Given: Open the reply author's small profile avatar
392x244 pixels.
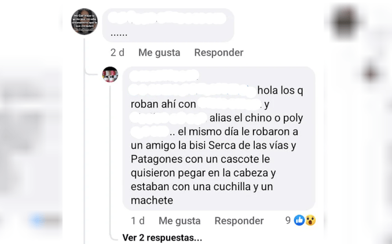Looking at the screenshot, I should click(110, 75).
